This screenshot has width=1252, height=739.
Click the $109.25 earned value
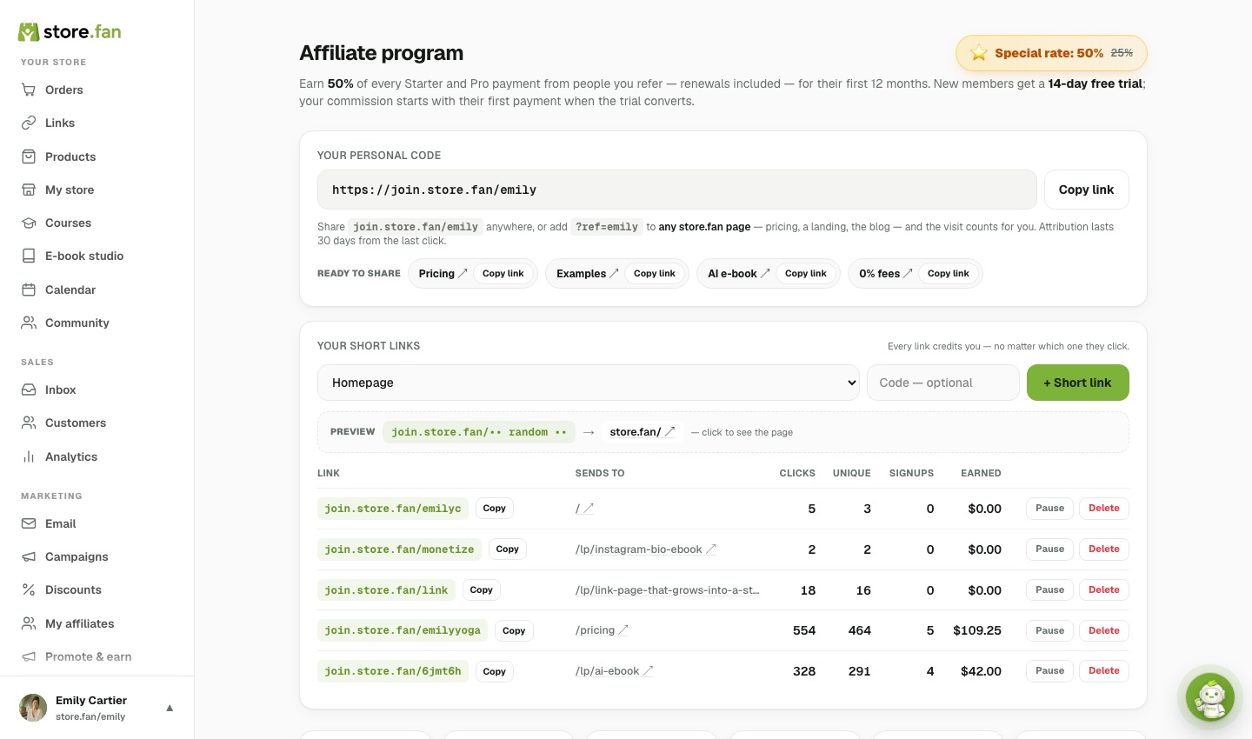pos(977,630)
